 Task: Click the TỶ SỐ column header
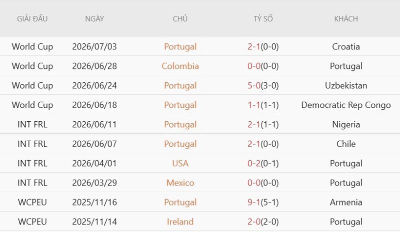[x=263, y=19]
